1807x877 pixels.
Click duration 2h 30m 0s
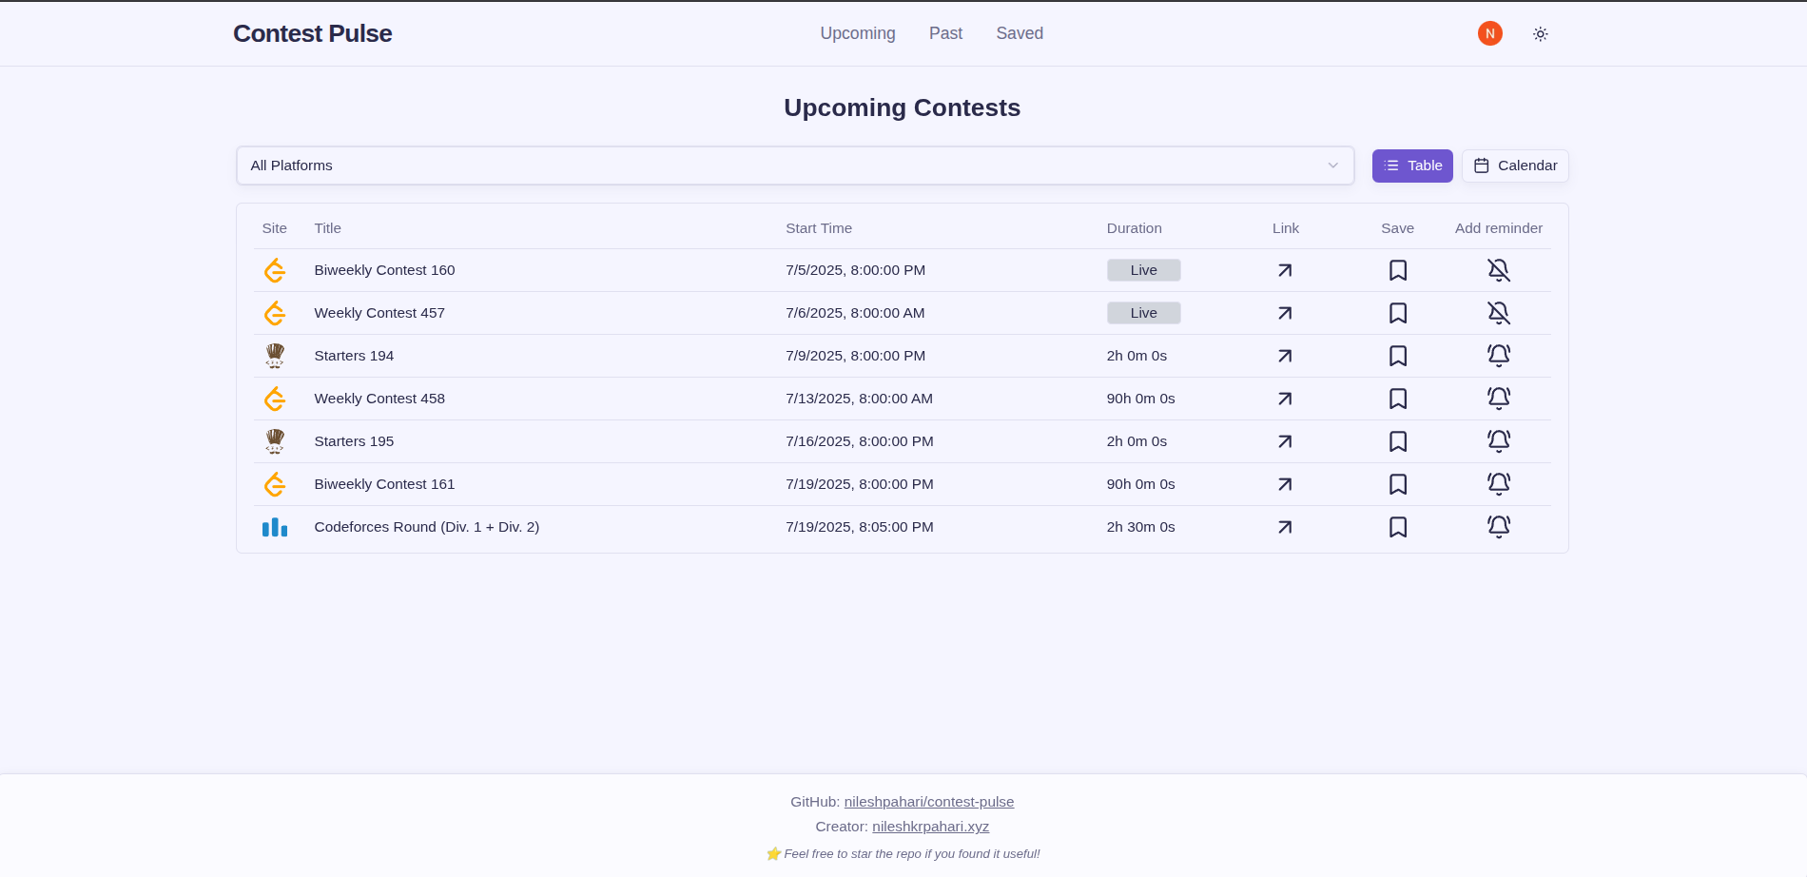(1141, 527)
